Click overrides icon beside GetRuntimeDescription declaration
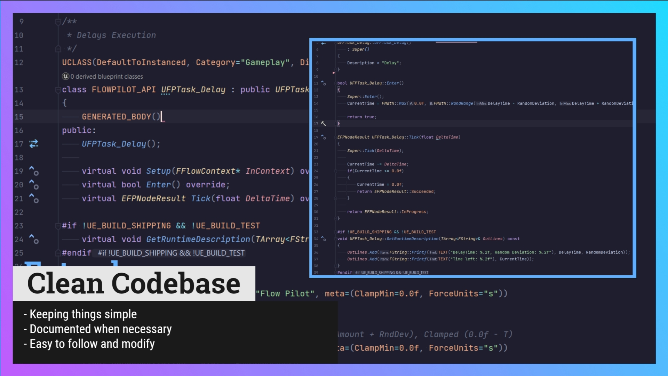668x376 pixels. tap(34, 239)
